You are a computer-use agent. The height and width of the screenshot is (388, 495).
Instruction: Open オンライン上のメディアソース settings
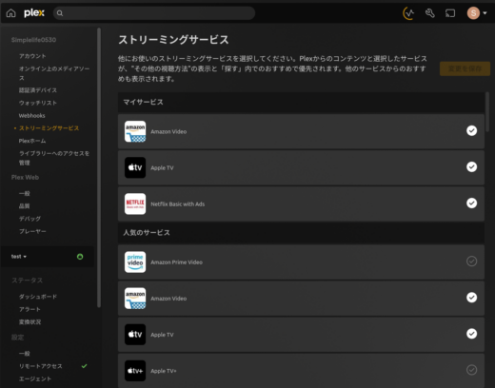pos(54,73)
